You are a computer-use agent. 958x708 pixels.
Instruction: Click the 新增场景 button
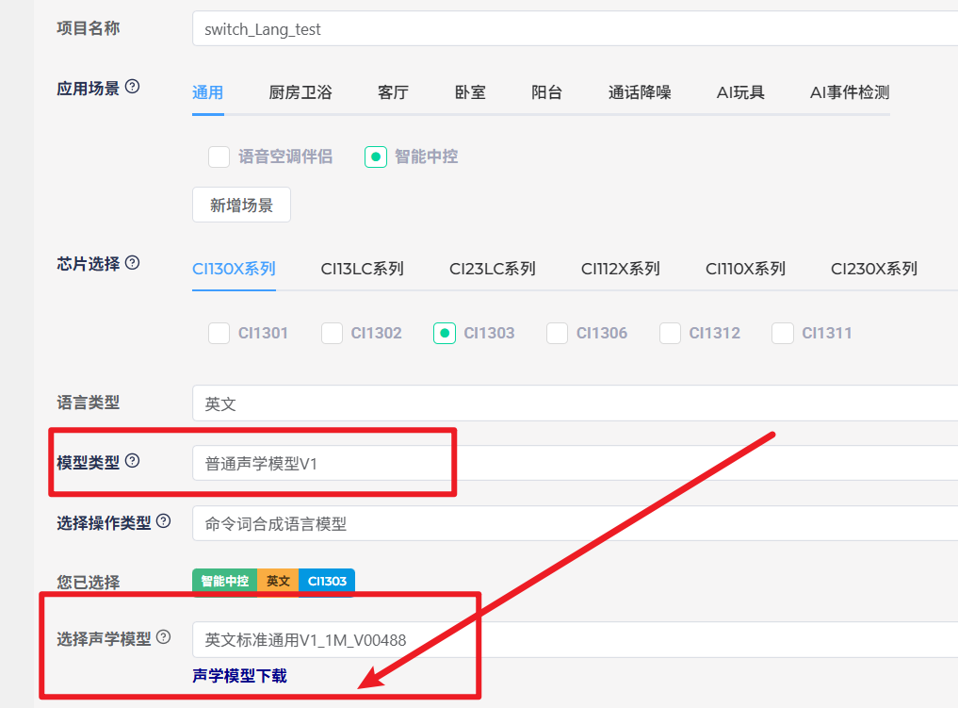241,205
